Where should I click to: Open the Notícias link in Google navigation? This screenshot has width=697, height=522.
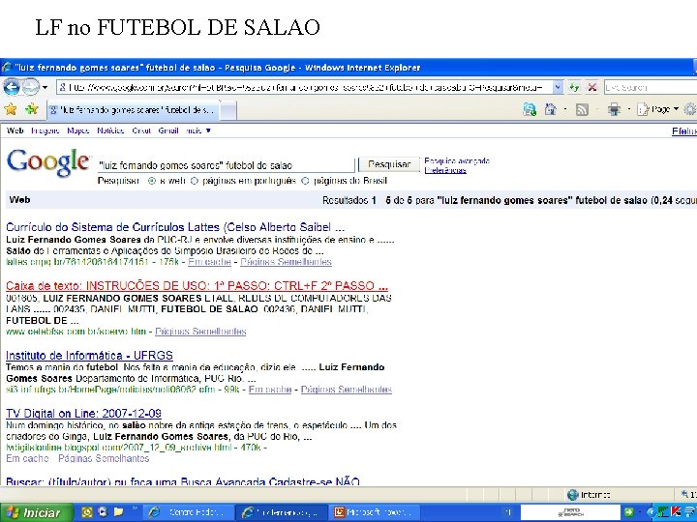[110, 130]
